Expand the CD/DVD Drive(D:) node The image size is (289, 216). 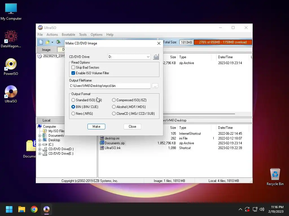click(40, 149)
